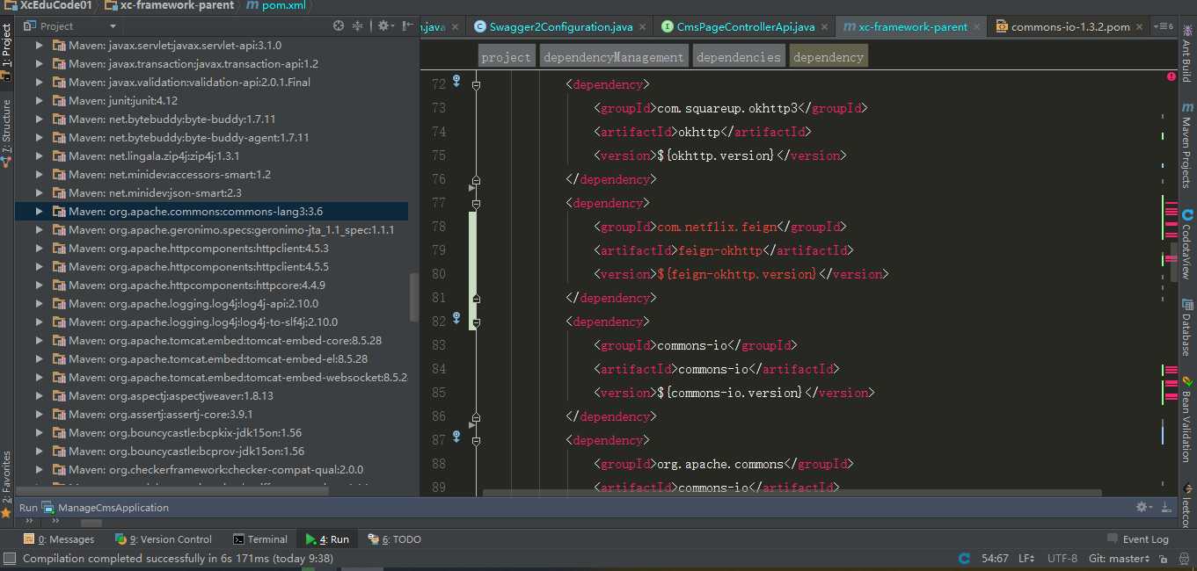Click ManageCmsApplication run tab
The image size is (1197, 571).
coord(106,507)
